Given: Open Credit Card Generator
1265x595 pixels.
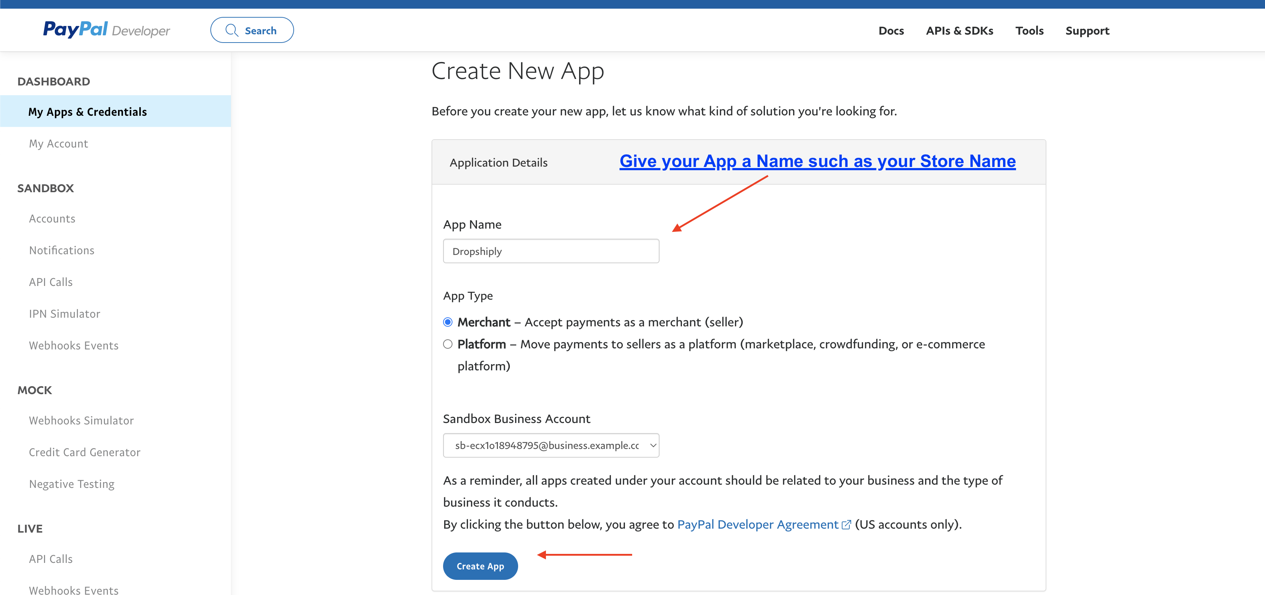Looking at the screenshot, I should click(x=84, y=452).
